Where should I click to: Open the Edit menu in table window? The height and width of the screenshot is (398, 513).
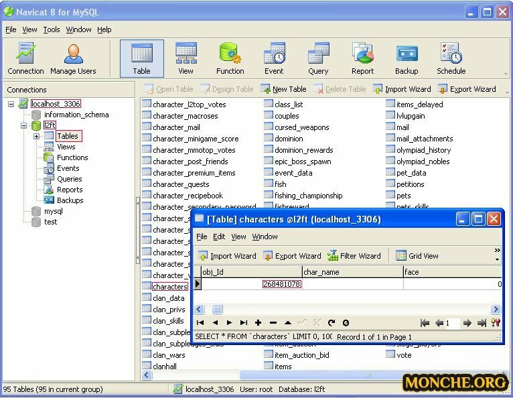(219, 237)
